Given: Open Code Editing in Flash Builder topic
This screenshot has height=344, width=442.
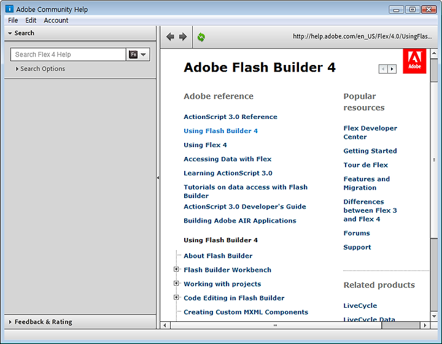Looking at the screenshot, I should click(x=234, y=298).
